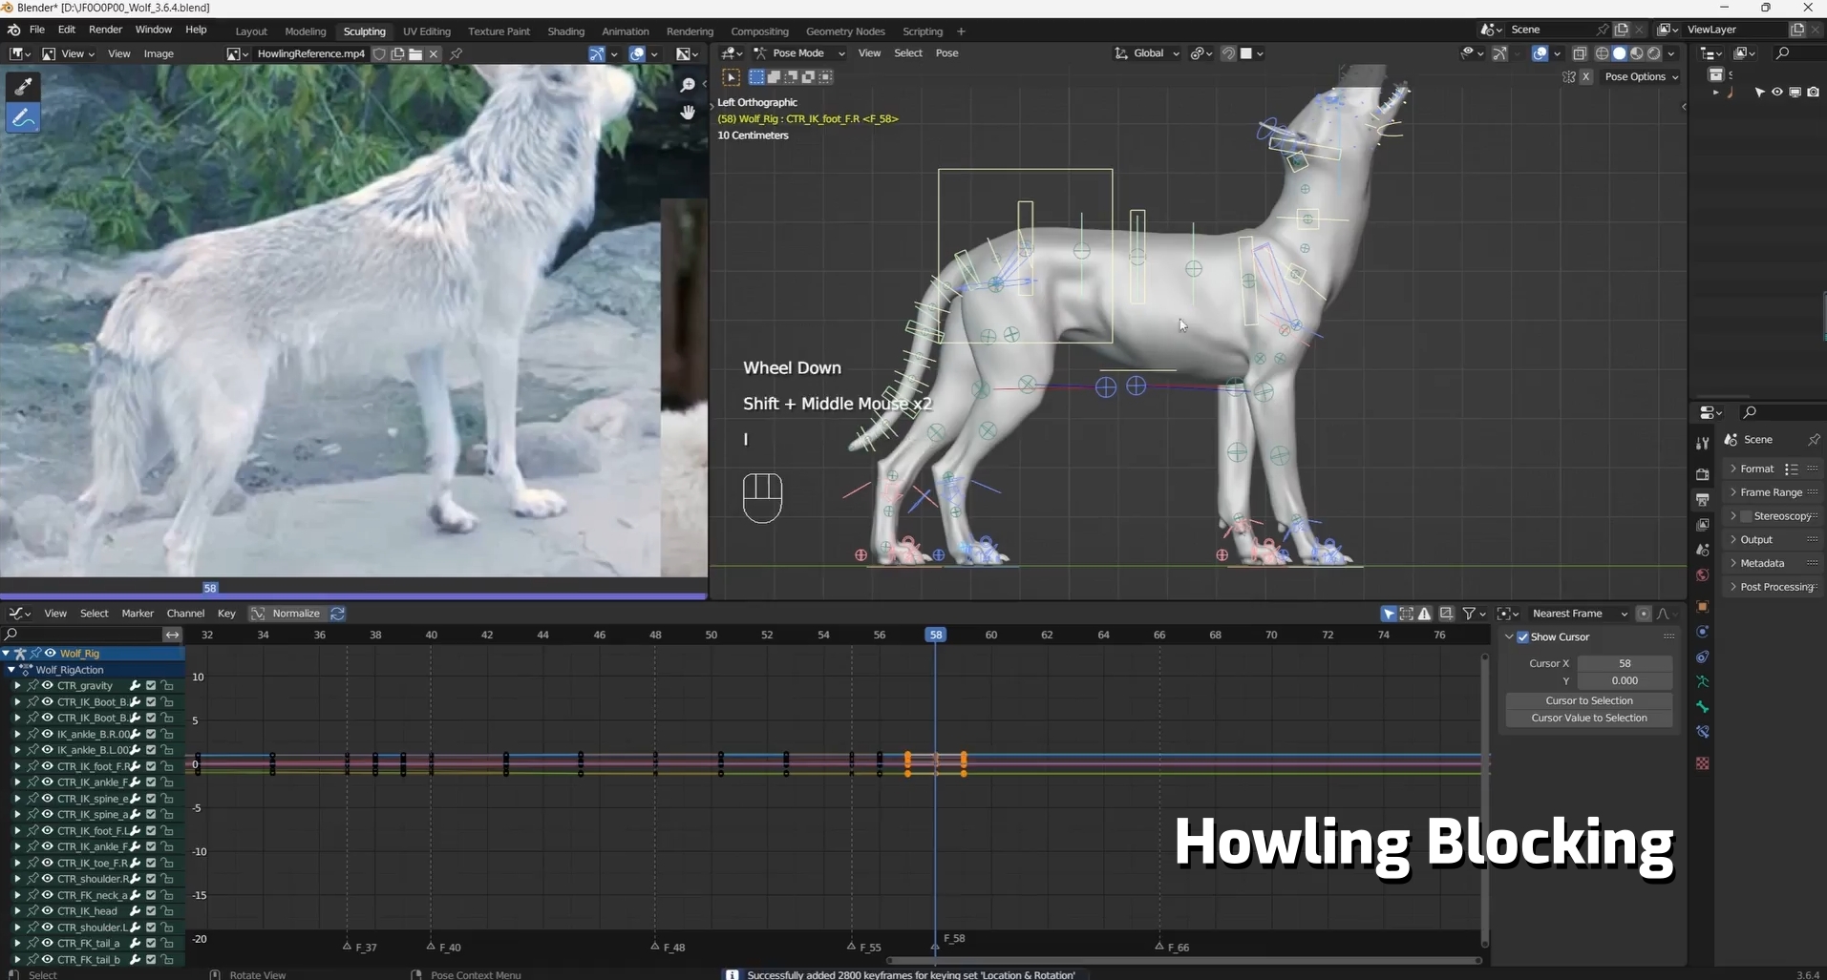Viewport: 1827px width, 980px height.
Task: Open World properties tab icon
Action: 1702,575
